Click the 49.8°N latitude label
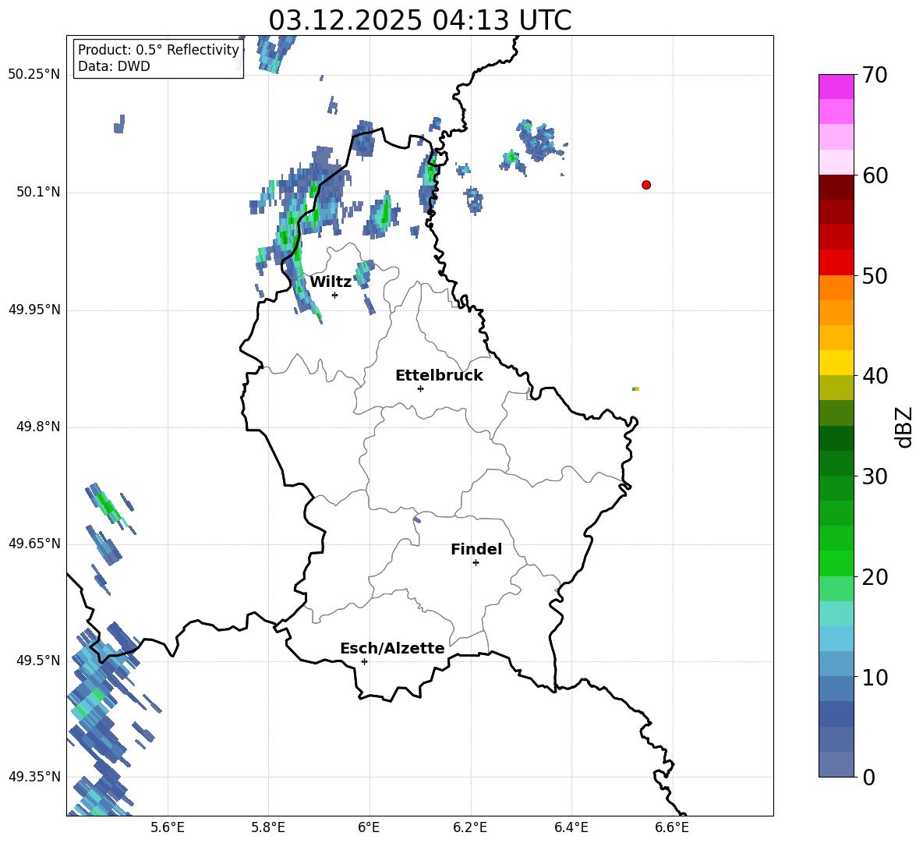 38,427
